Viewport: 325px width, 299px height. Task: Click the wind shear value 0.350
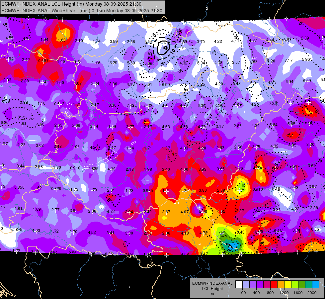pyautogui.click(x=19, y=187)
